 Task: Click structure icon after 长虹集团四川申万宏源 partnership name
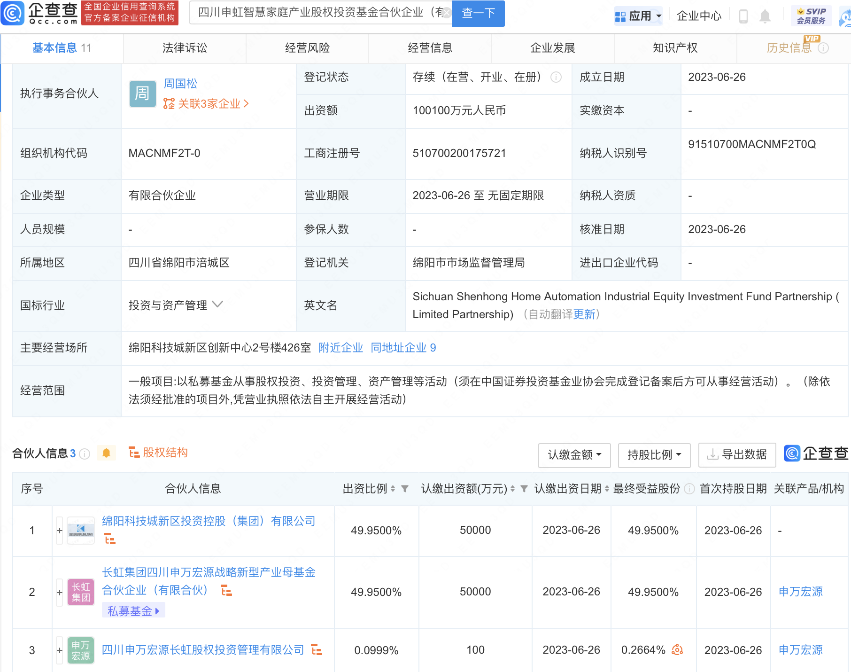click(x=227, y=591)
